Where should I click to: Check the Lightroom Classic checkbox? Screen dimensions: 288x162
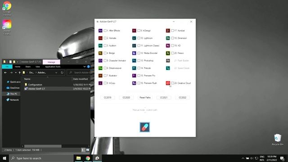click(139, 45)
